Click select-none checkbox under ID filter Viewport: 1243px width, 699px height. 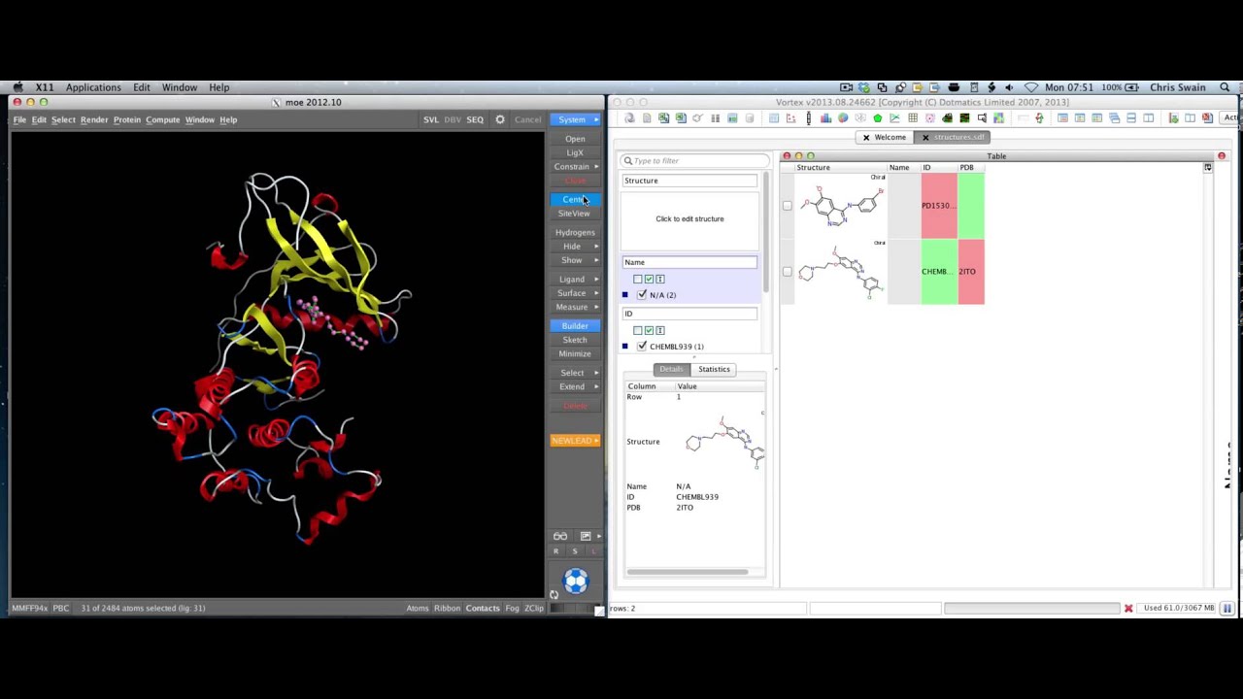(x=638, y=330)
